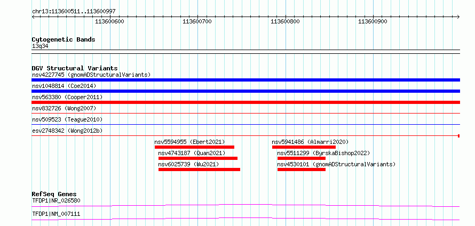This screenshot has width=475, height=226.
Task: Click the red bar under nsv4743187
Action: pos(198,158)
